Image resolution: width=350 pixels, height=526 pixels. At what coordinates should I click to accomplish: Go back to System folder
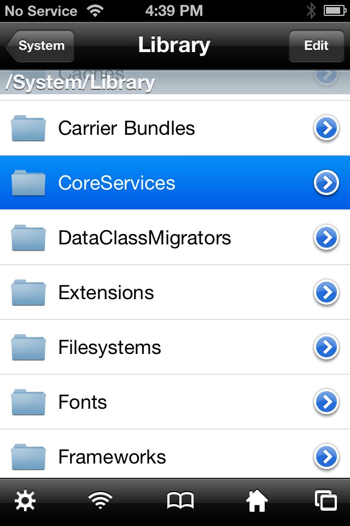point(40,46)
